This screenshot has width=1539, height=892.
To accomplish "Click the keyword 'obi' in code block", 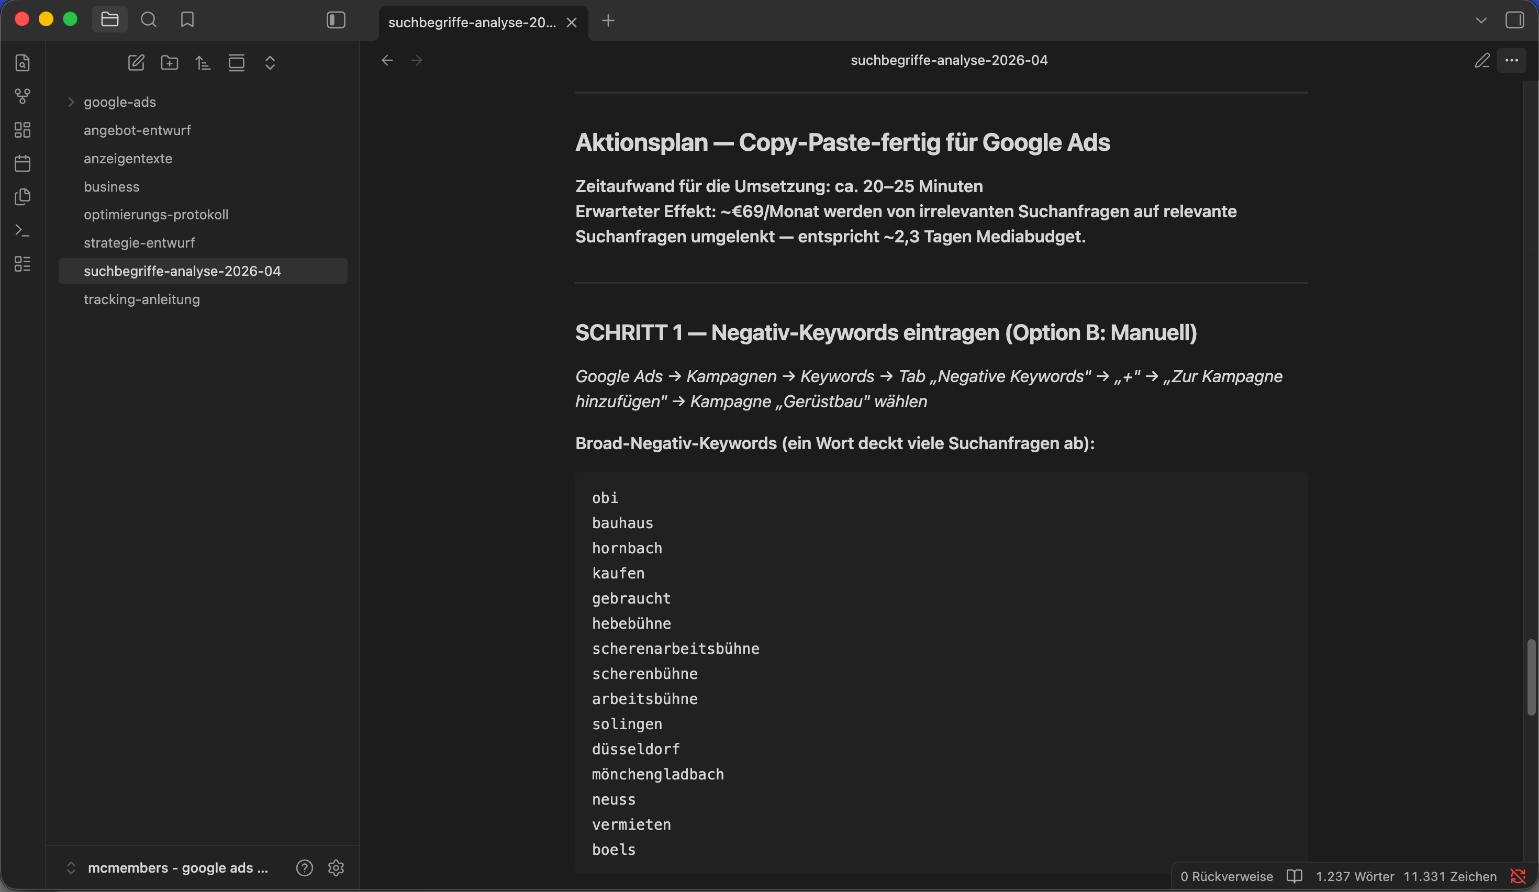I will click(605, 498).
